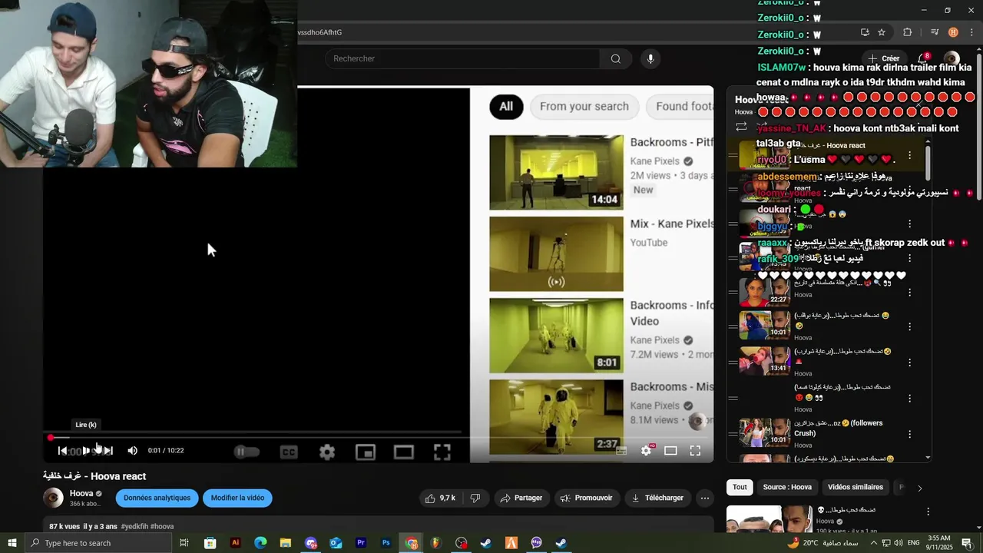Like the video (9,7 k)
Image resolution: width=983 pixels, height=553 pixels.
[439, 498]
